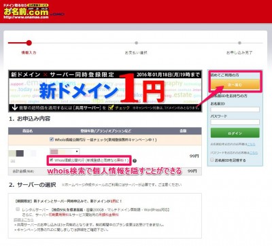Click the 新ドメイン1円 campaign banner
The image size is (272, 246).
coord(105,91)
